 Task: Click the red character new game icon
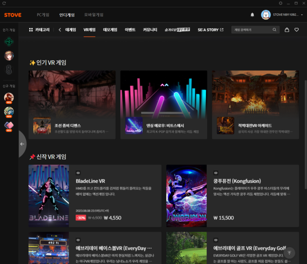9,98
